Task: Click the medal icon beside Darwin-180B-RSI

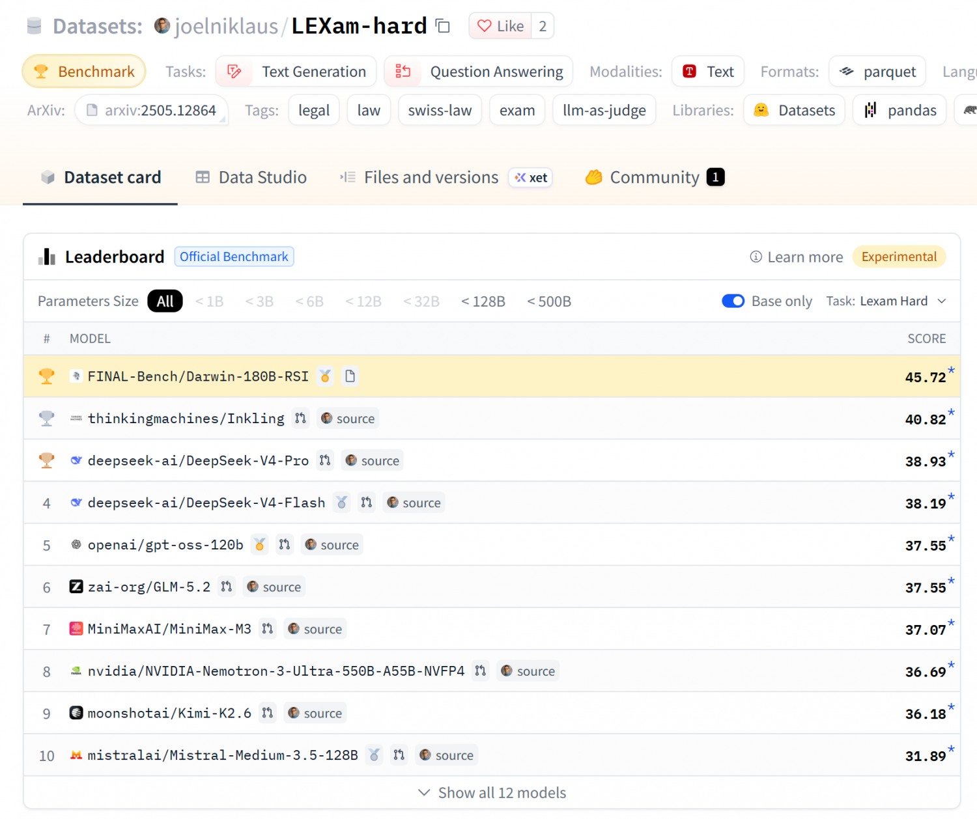Action: coord(325,376)
